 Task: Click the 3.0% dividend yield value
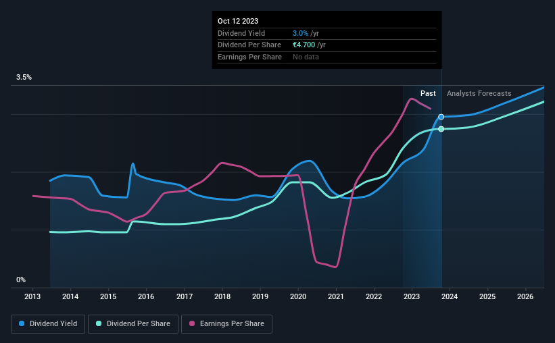(x=300, y=33)
